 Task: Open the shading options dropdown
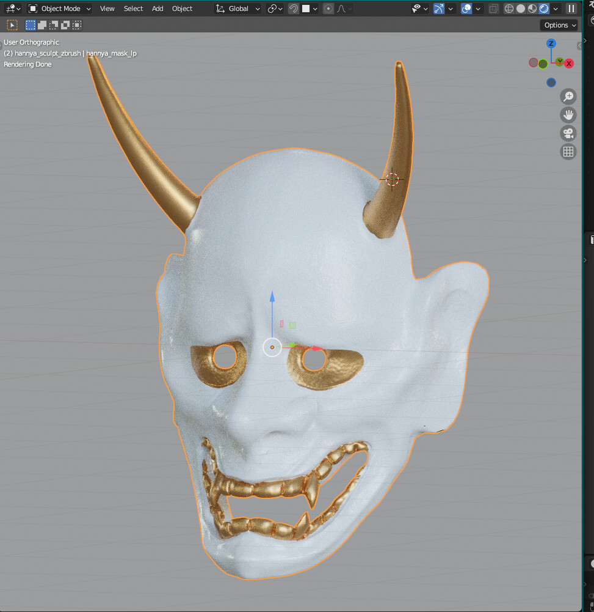556,9
